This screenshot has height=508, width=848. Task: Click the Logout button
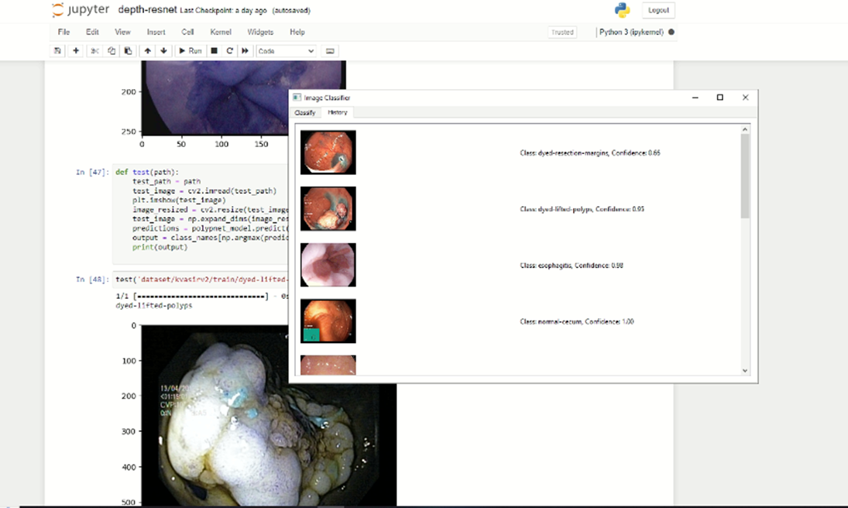click(658, 10)
